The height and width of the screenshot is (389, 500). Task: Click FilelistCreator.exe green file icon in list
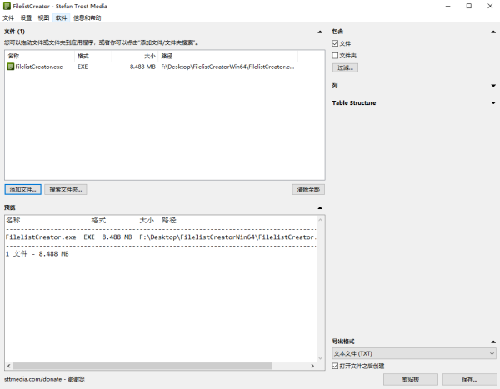click(11, 67)
